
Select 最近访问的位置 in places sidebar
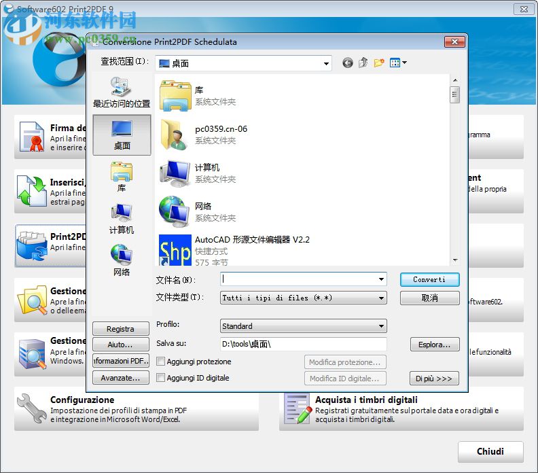pos(122,92)
